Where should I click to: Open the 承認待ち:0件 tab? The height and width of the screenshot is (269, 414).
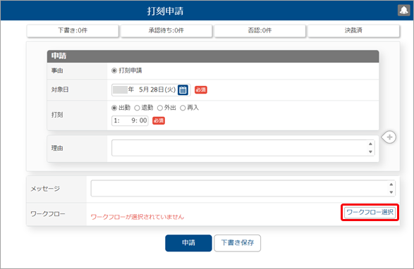coord(166,30)
